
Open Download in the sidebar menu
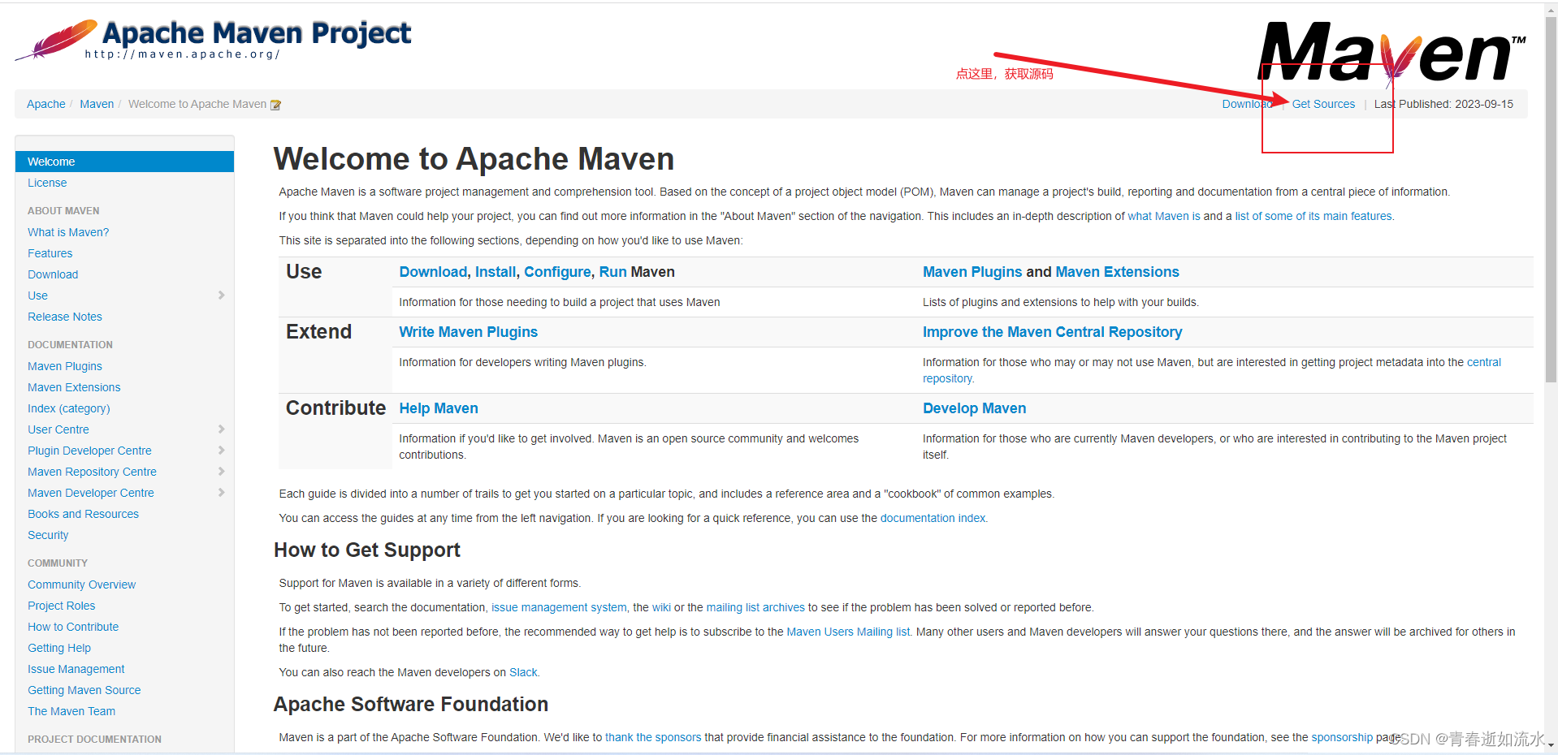[x=53, y=274]
